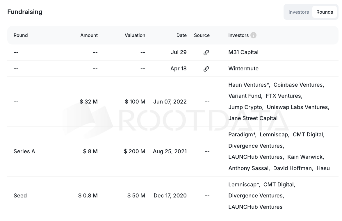Click the Jul 29 date

tap(179, 52)
